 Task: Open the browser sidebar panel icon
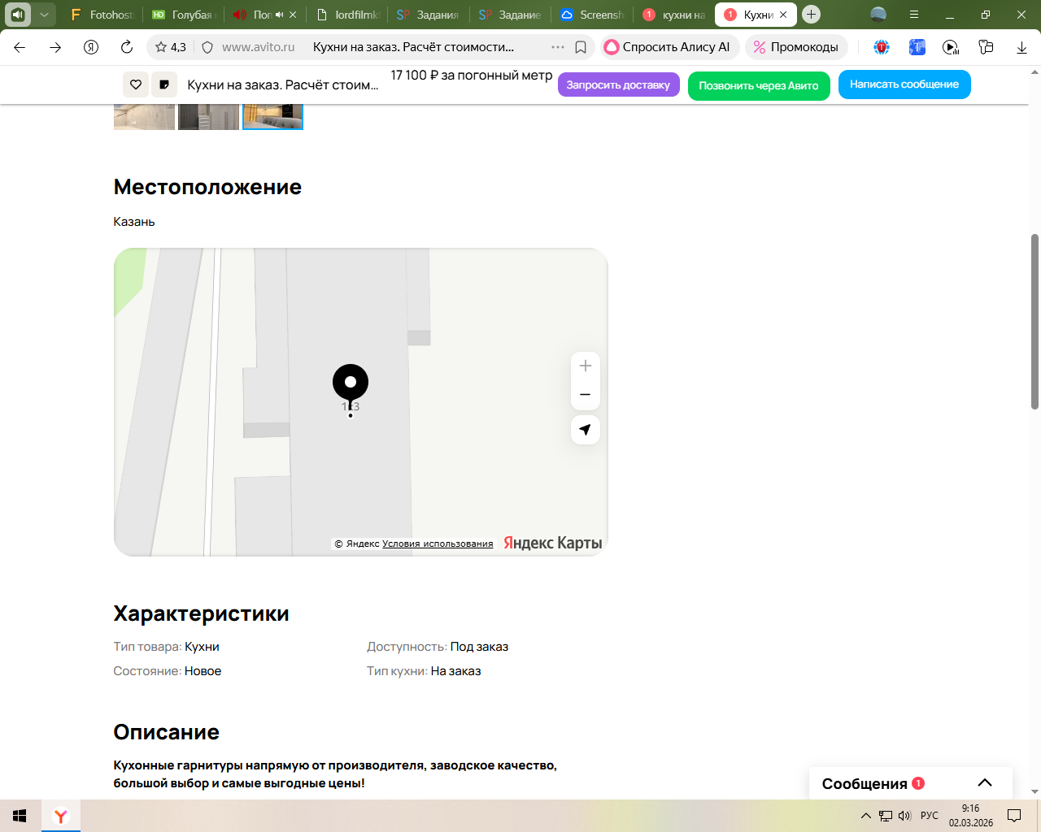[x=18, y=15]
